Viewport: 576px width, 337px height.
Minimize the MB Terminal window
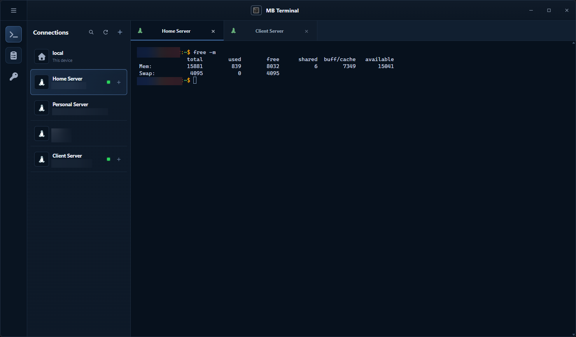tap(531, 11)
